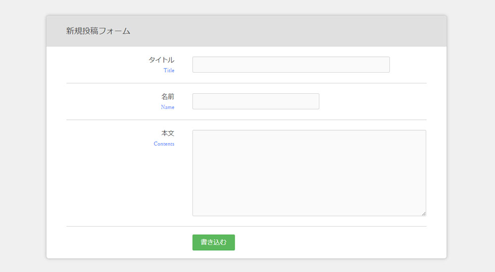Click inside the 本文 contents textarea

click(x=309, y=173)
